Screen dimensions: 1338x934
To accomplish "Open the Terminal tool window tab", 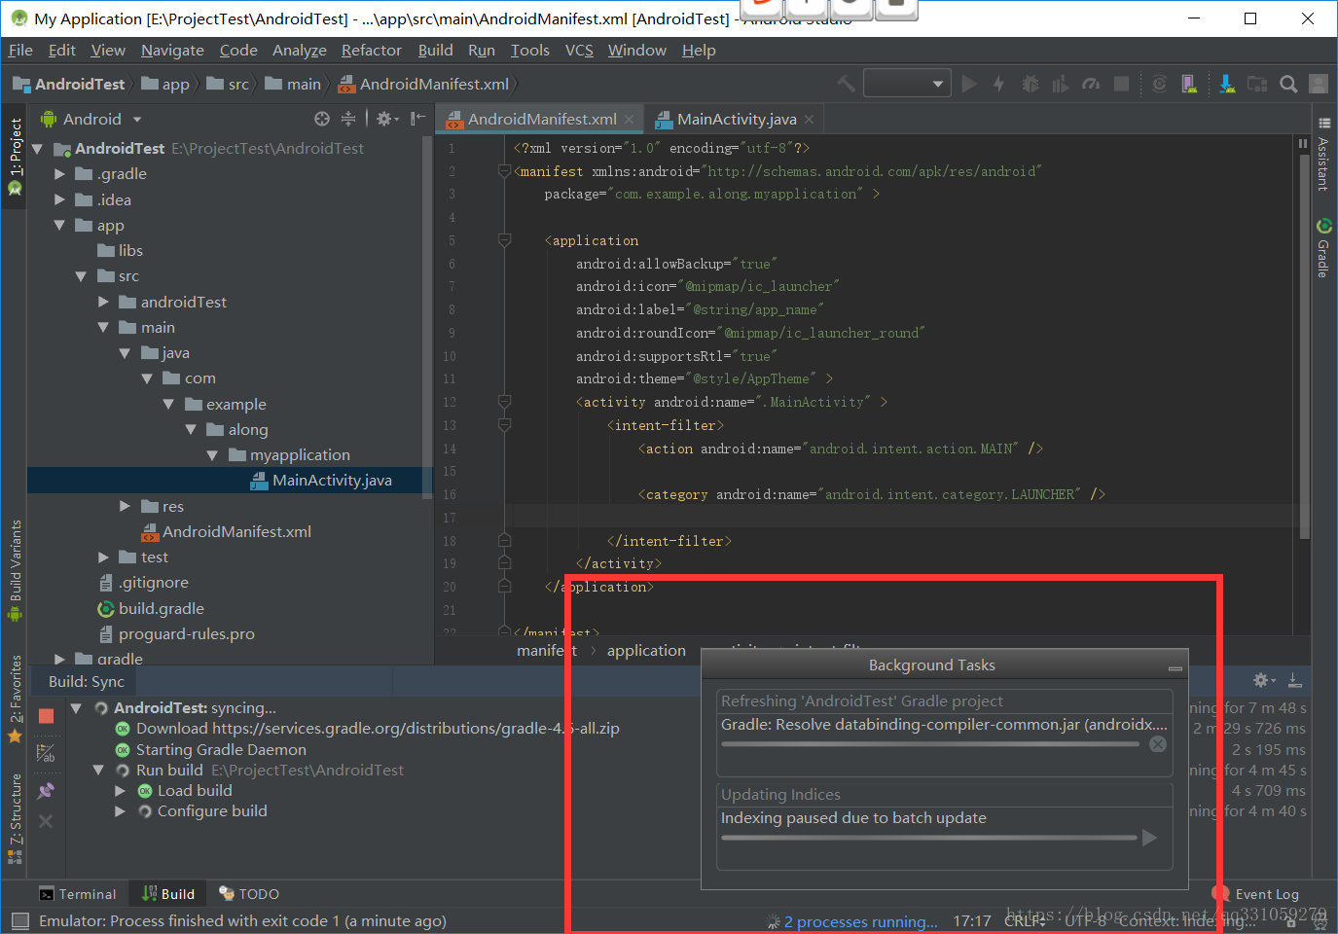I will coord(77,894).
